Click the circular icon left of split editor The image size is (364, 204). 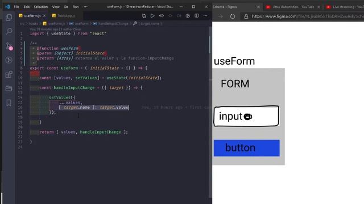(188, 16)
